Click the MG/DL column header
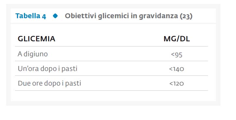This screenshot has width=236, height=120. tap(177, 39)
